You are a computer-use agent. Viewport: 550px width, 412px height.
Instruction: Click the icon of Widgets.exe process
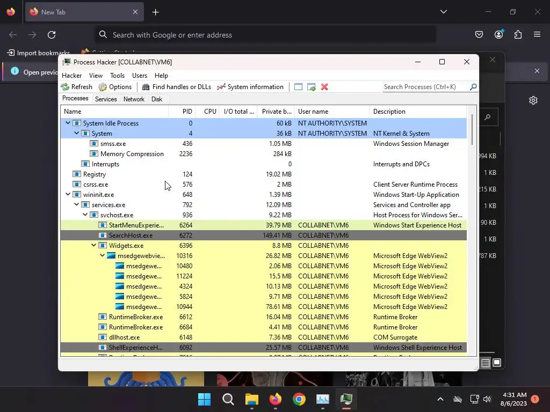coord(103,246)
